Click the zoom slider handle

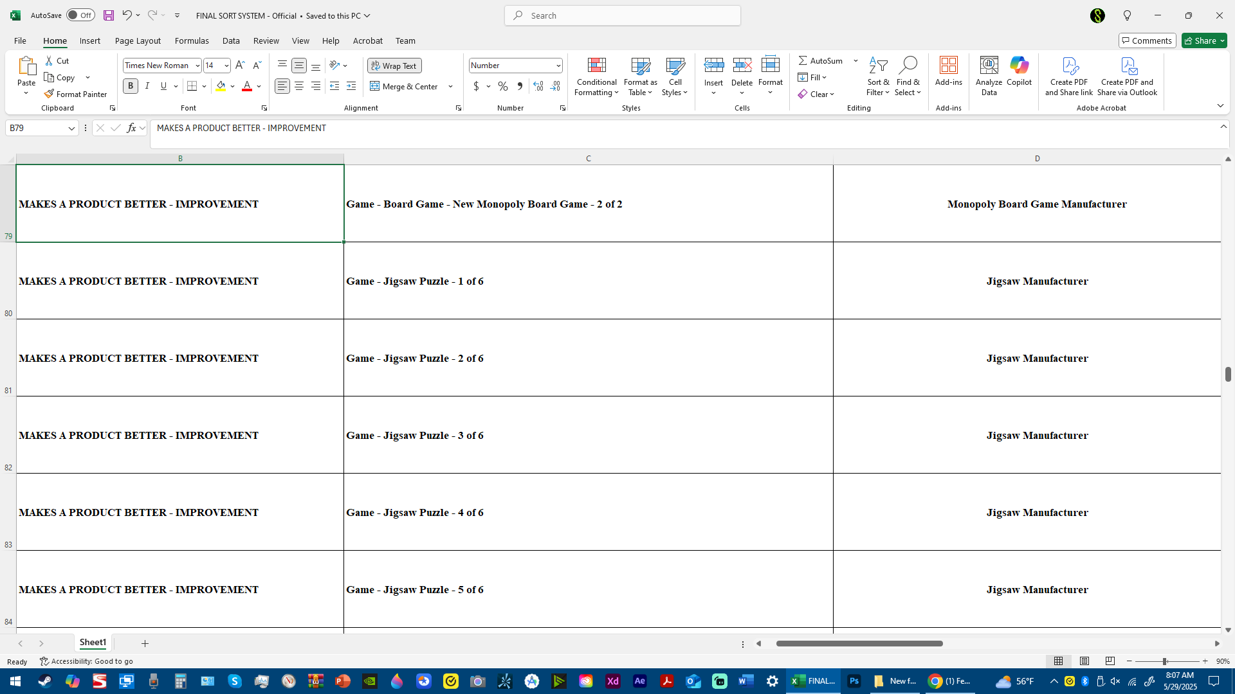tap(1164, 661)
